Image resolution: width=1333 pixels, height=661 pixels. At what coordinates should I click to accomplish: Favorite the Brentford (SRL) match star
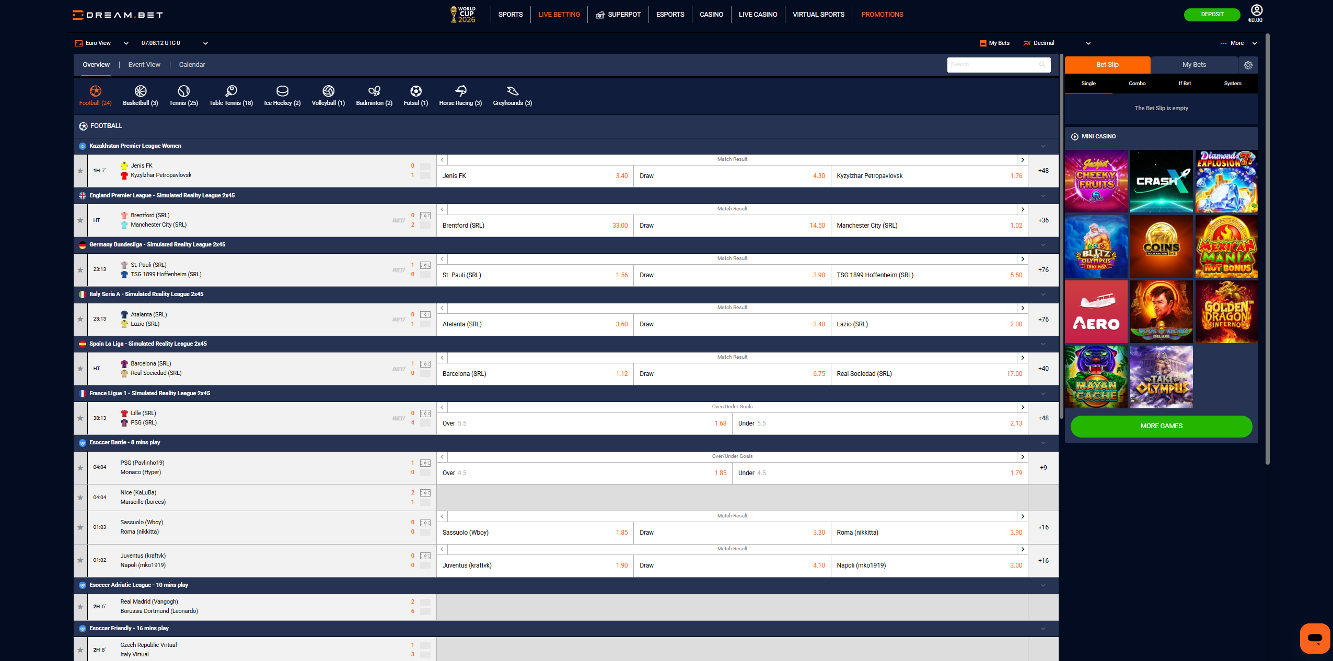(80, 220)
